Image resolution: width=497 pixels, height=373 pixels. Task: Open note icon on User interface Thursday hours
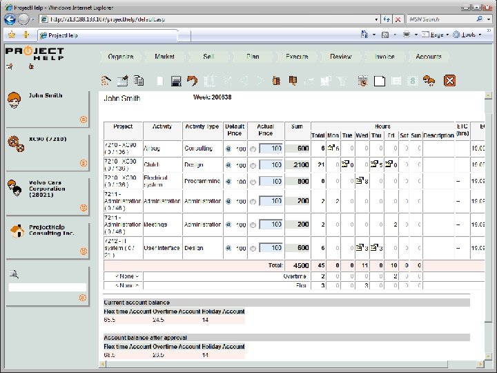(374, 247)
